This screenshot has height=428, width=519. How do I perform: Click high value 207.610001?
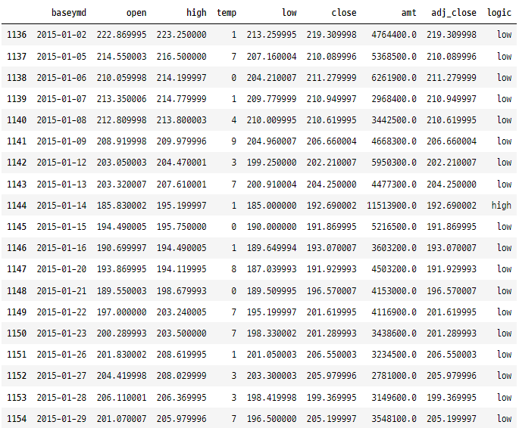[181, 184]
